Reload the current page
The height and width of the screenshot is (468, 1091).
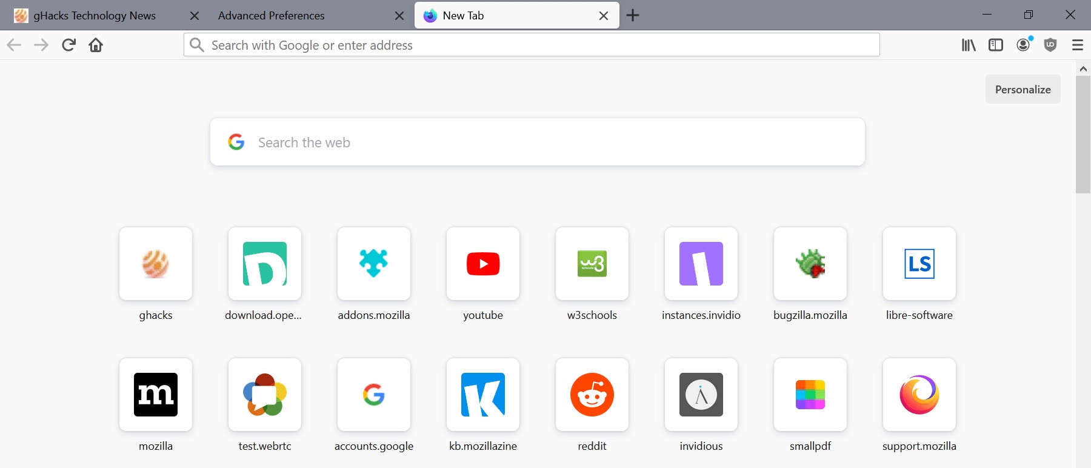pos(68,45)
